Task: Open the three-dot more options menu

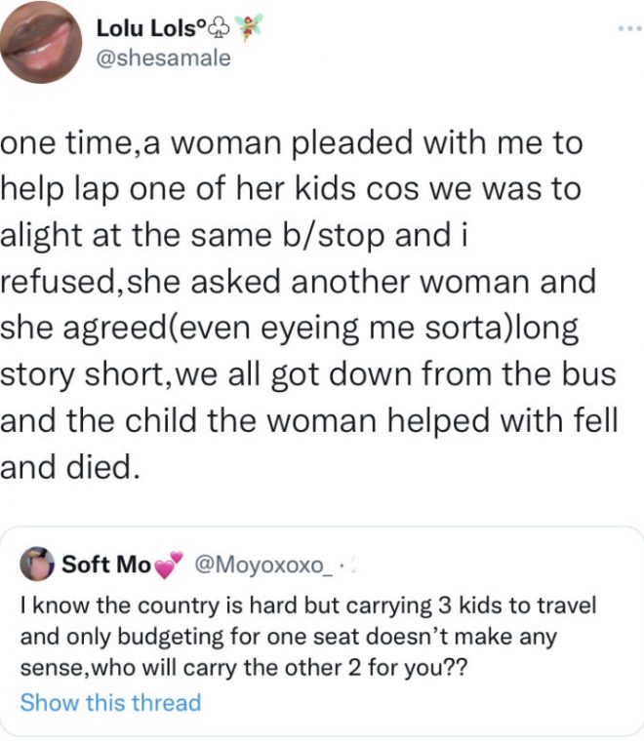Action: click(624, 28)
